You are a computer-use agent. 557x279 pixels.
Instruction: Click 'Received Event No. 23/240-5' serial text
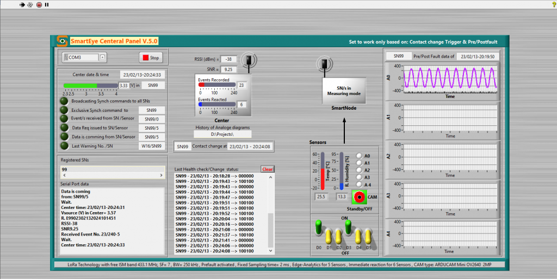point(90,234)
